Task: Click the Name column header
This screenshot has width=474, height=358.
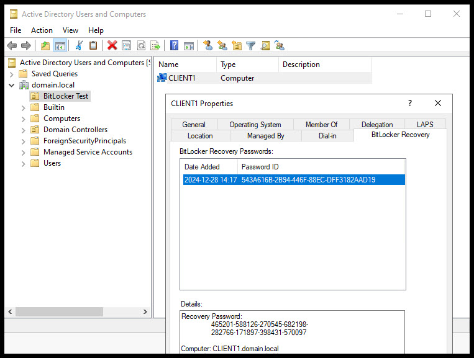Action: (186, 65)
